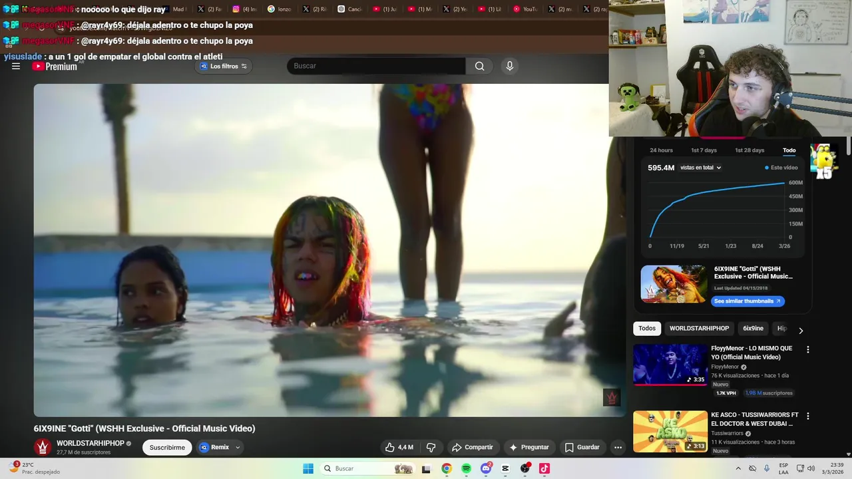Select the 24 hours stats tab
This screenshot has width=852, height=479.
pos(661,150)
